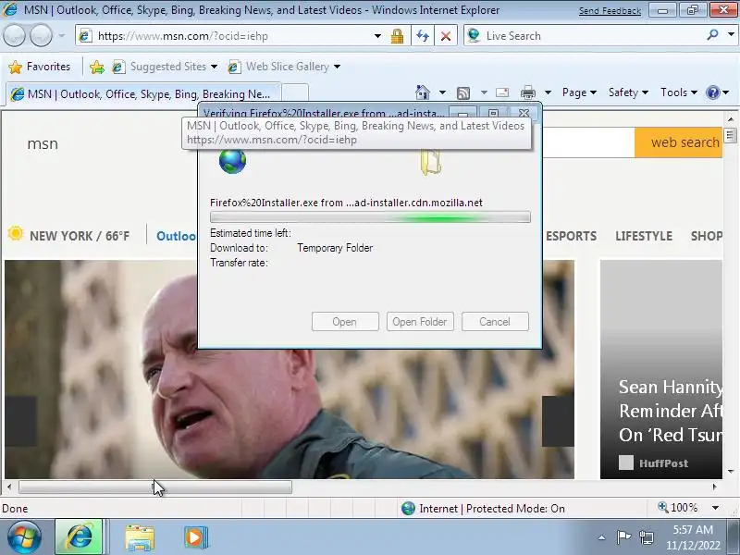Expand the Print options dropdown arrow
Screen dimensions: 740x555
point(548,92)
